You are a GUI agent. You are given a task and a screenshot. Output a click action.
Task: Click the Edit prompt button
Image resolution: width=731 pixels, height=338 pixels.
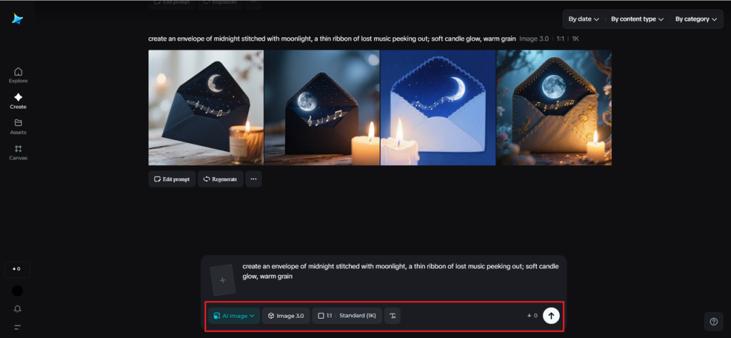click(172, 179)
